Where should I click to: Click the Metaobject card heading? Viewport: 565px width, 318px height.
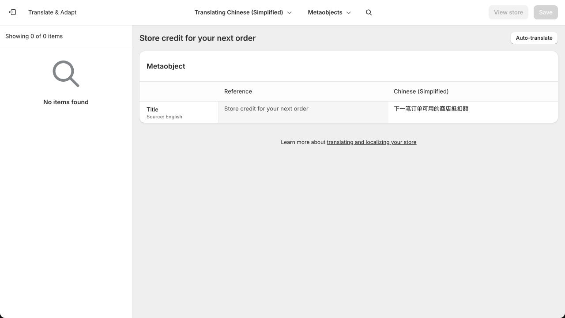166,66
